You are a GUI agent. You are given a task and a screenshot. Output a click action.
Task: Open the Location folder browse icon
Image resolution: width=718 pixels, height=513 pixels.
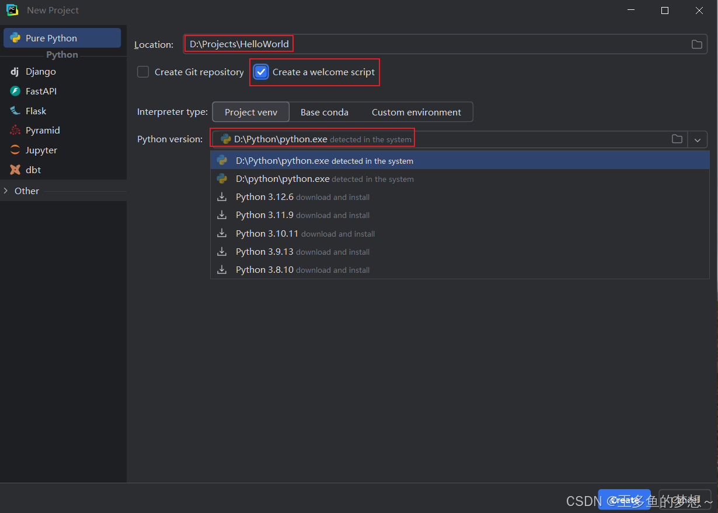pos(696,44)
